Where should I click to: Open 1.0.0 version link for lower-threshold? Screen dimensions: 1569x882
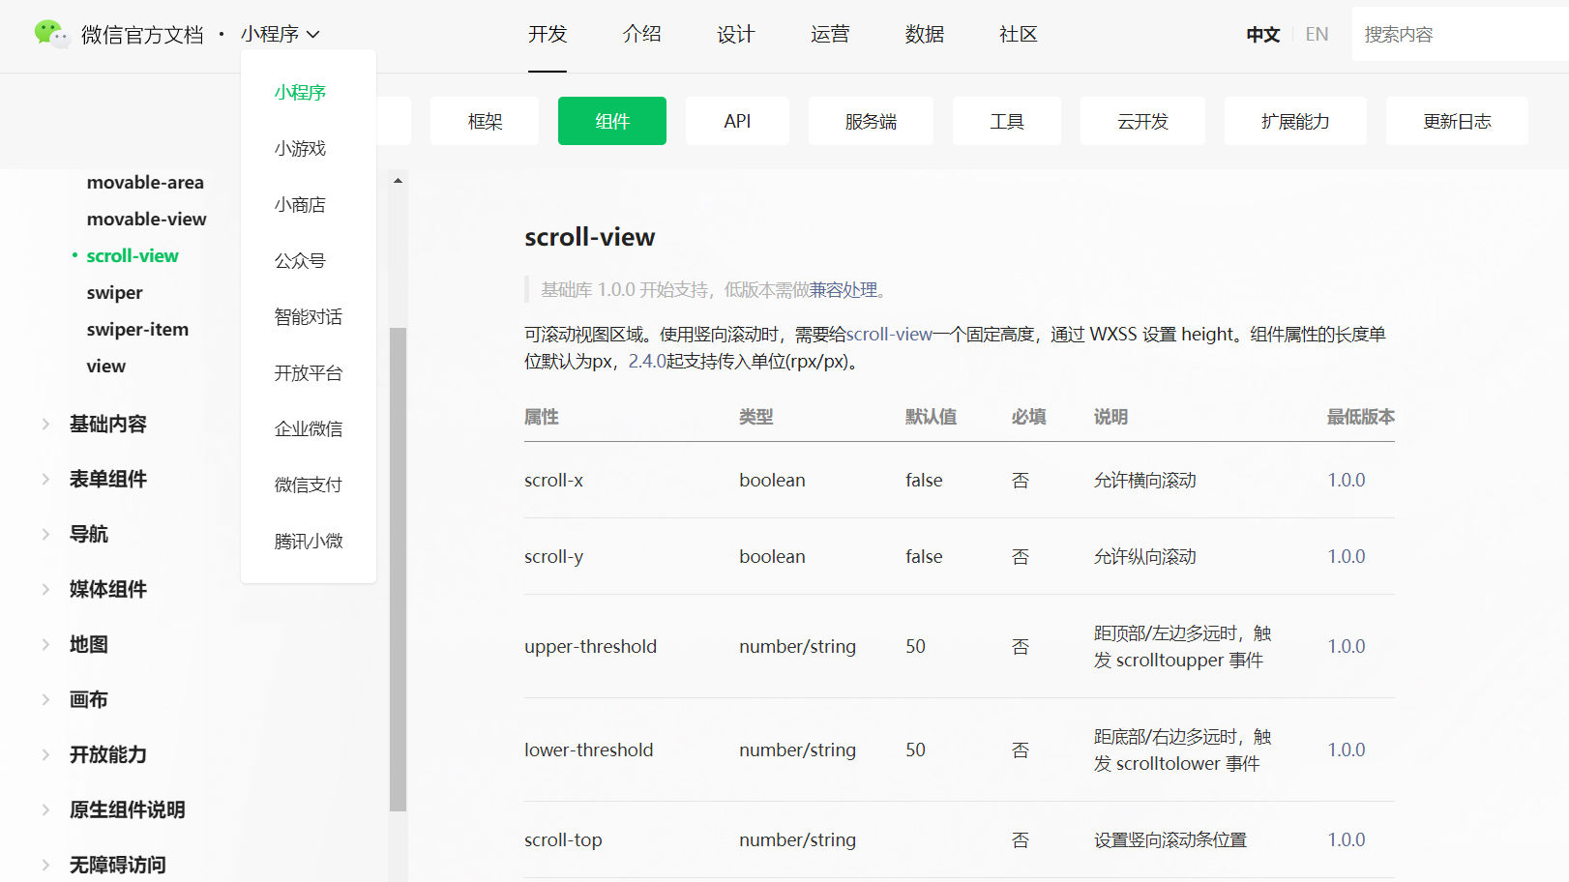[1346, 750]
